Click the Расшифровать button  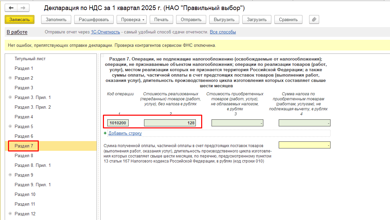click(x=94, y=19)
